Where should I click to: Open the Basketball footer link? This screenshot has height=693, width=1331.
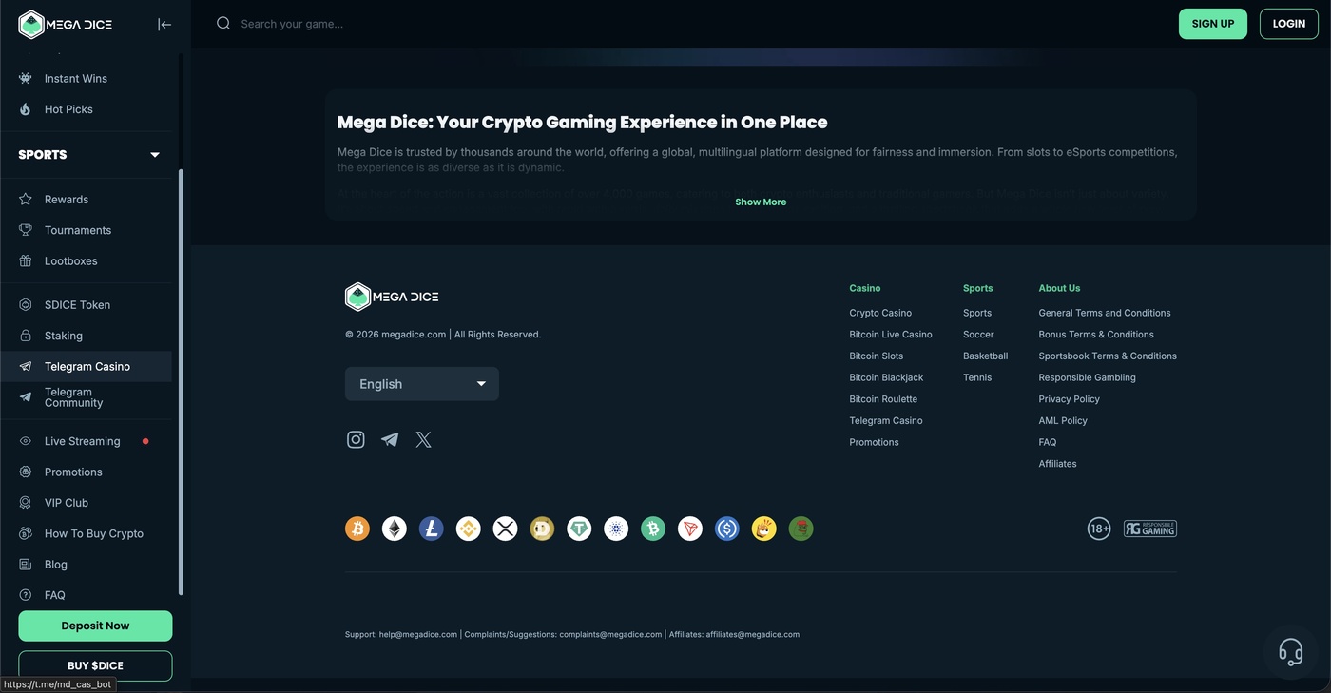click(985, 356)
